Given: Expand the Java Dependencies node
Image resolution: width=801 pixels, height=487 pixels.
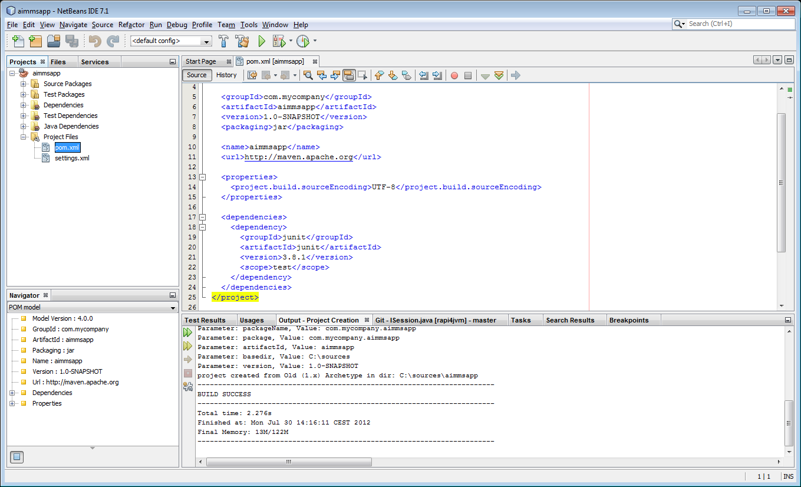Looking at the screenshot, I should click(x=24, y=126).
